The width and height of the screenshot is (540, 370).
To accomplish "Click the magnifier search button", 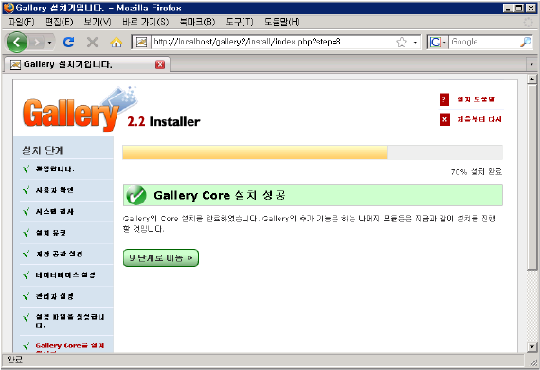I will coord(526,42).
